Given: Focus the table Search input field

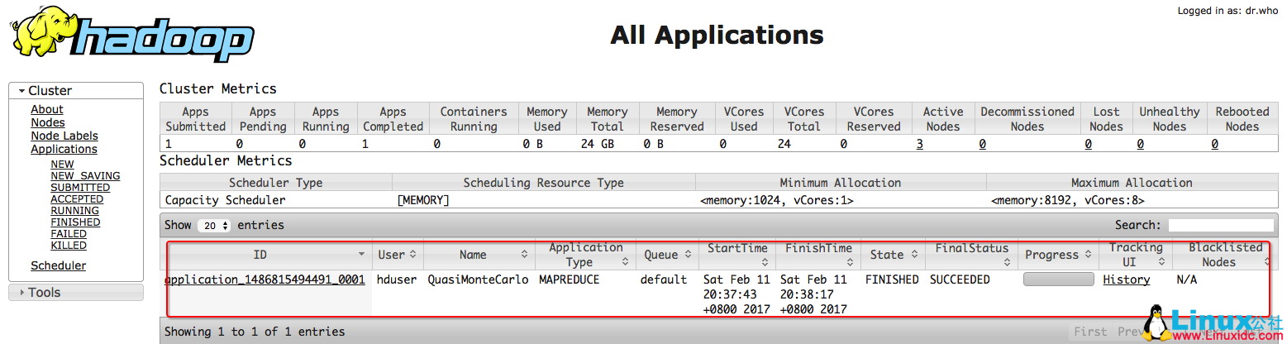Looking at the screenshot, I should click(x=1220, y=225).
